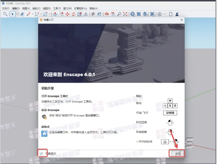The height and width of the screenshot is (164, 217).
Task: Expand the Arc tool dropdown
Action: 41,14
